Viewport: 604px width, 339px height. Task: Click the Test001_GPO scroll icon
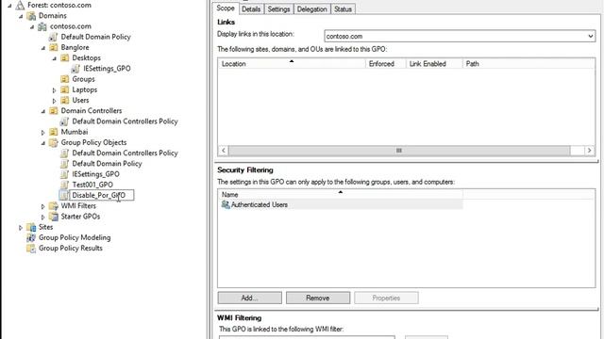(64, 185)
